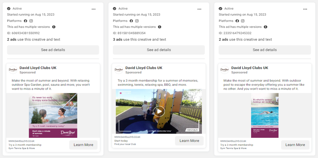See ad details for ID 233516479245332
This screenshot has height=158, width=318.
[265, 50]
